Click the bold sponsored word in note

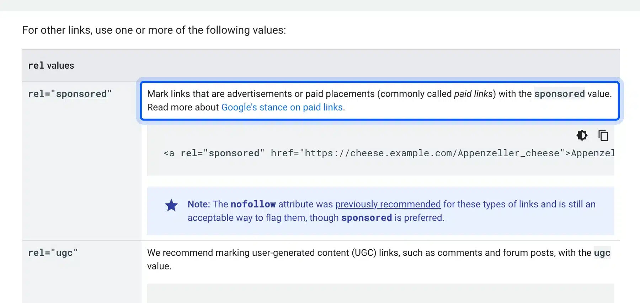point(367,218)
